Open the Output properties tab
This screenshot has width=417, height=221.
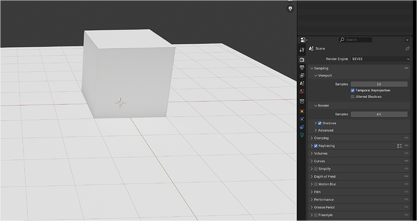(x=302, y=68)
